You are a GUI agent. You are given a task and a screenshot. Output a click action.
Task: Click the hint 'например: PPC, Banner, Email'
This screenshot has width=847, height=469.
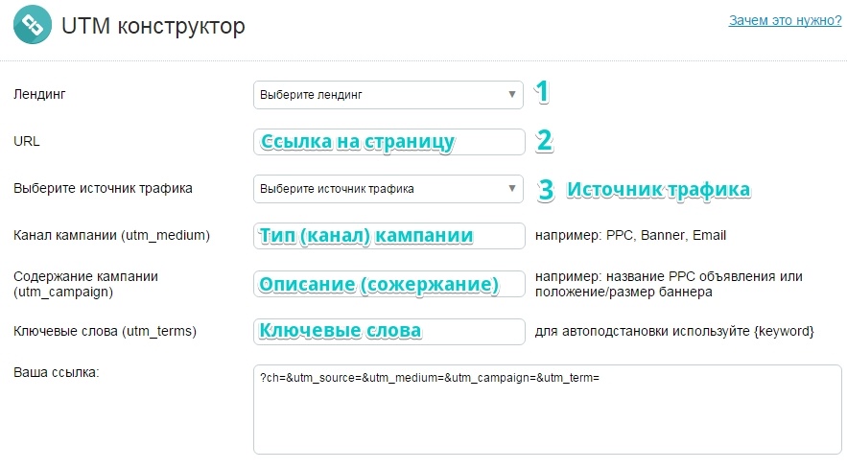(630, 236)
